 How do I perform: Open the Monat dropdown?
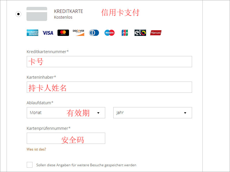pyautogui.click(x=66, y=113)
